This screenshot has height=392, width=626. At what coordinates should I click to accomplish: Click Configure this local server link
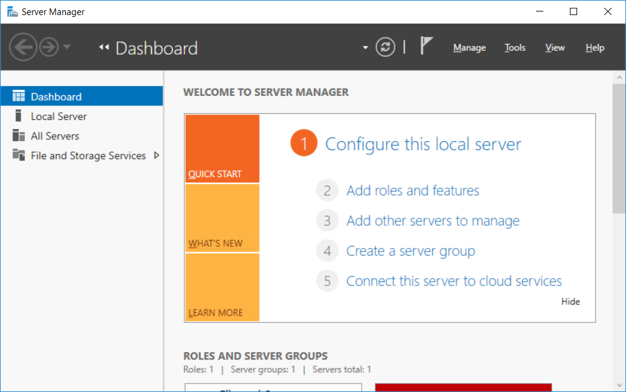[x=423, y=144]
